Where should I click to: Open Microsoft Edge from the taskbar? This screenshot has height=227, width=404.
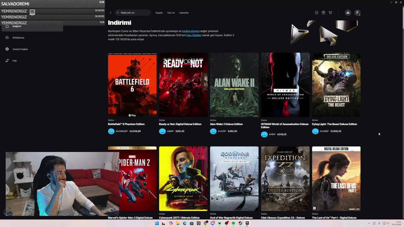tap(185, 223)
